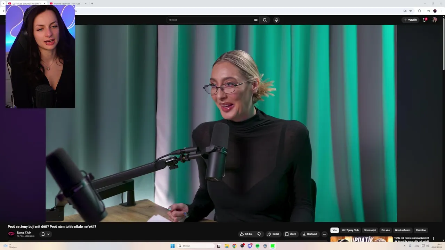Select the Přehráno filter chip
The image size is (445, 250).
point(421,230)
